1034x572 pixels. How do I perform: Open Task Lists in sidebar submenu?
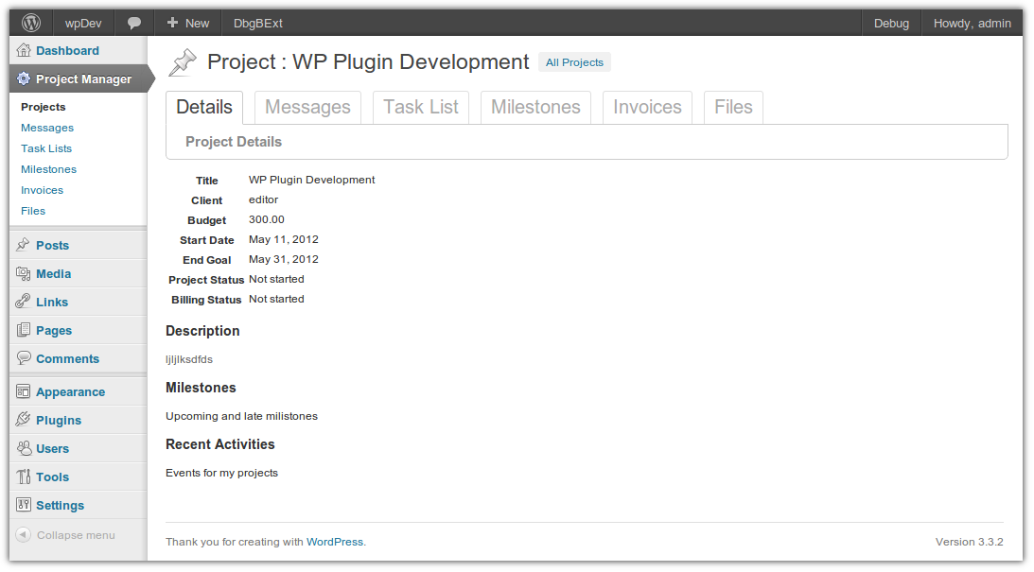[x=46, y=148]
